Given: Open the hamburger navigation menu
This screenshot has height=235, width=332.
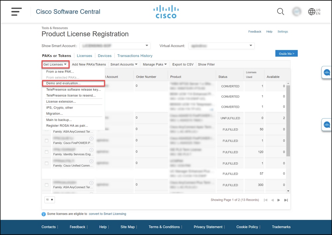Looking at the screenshot, I should pos(17,12).
